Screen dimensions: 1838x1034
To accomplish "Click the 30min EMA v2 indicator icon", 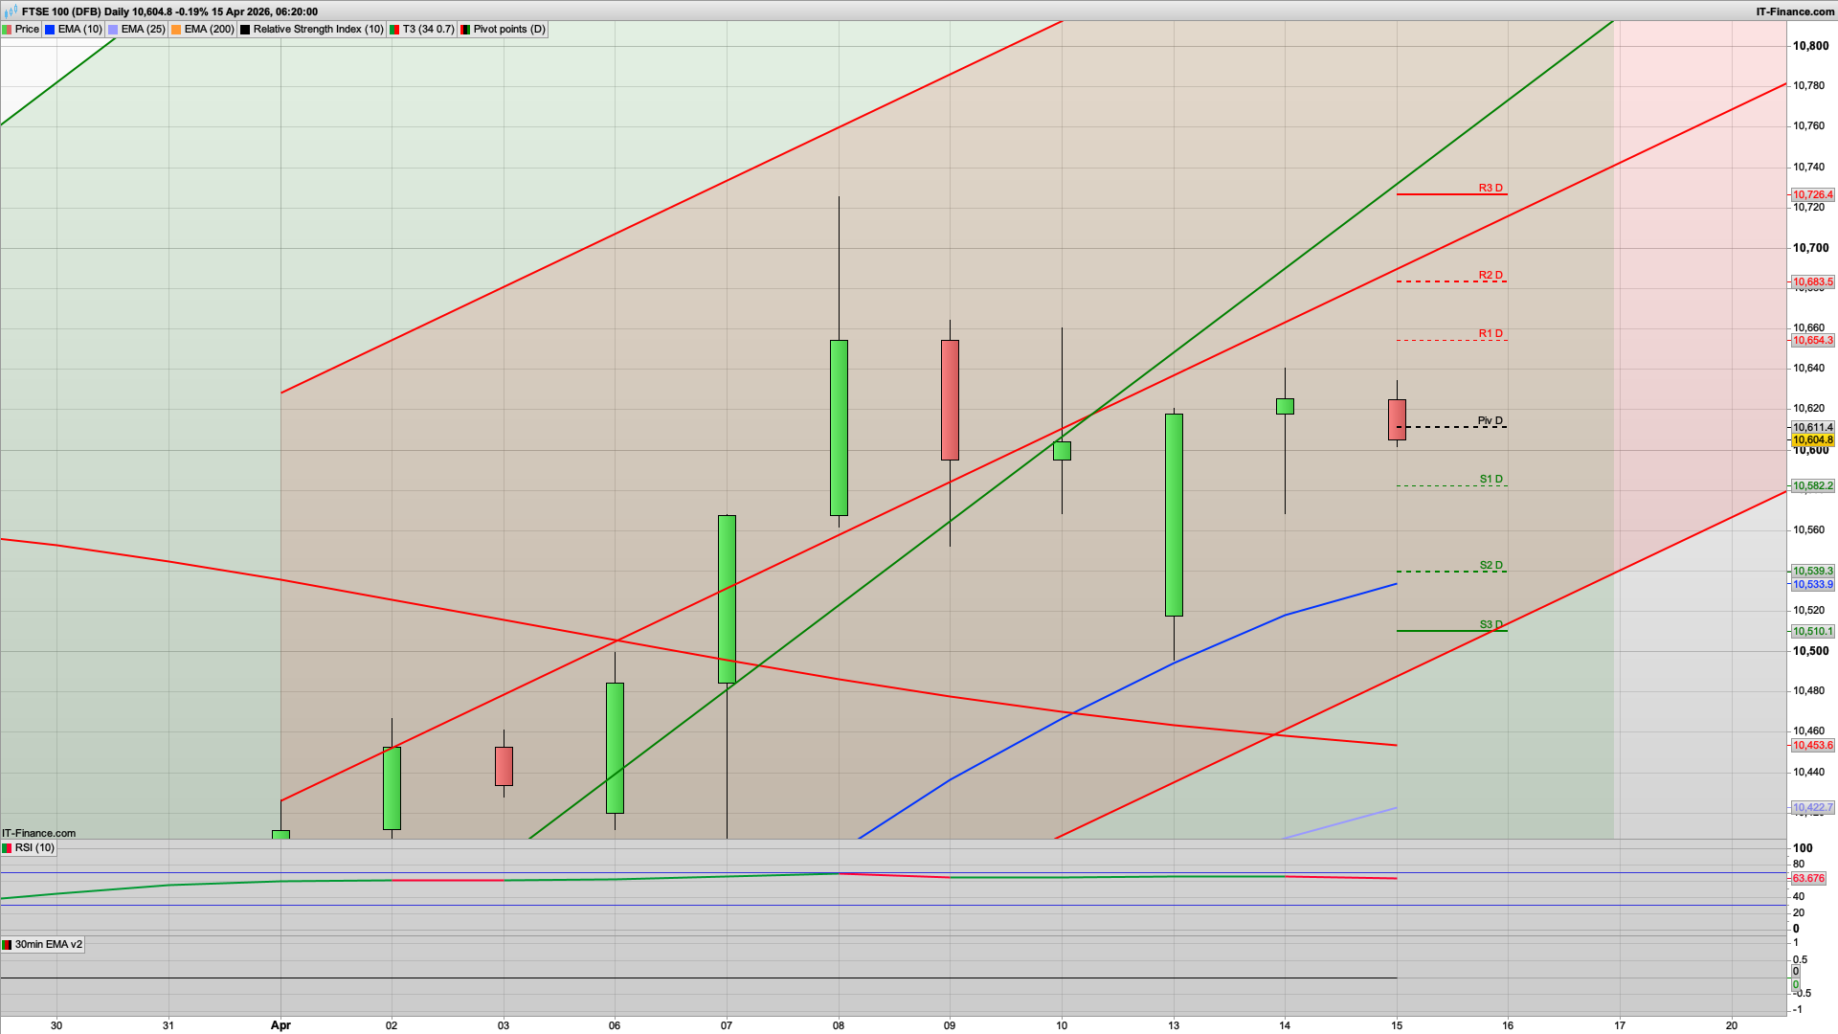I will point(9,945).
